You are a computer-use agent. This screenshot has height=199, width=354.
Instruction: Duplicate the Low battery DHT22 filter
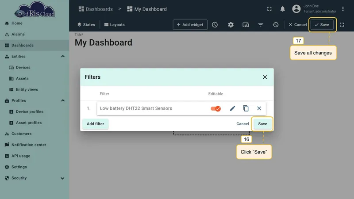coord(246,108)
